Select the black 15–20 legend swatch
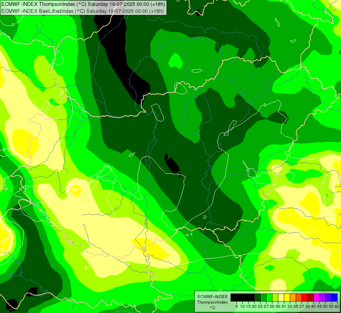 (251, 298)
